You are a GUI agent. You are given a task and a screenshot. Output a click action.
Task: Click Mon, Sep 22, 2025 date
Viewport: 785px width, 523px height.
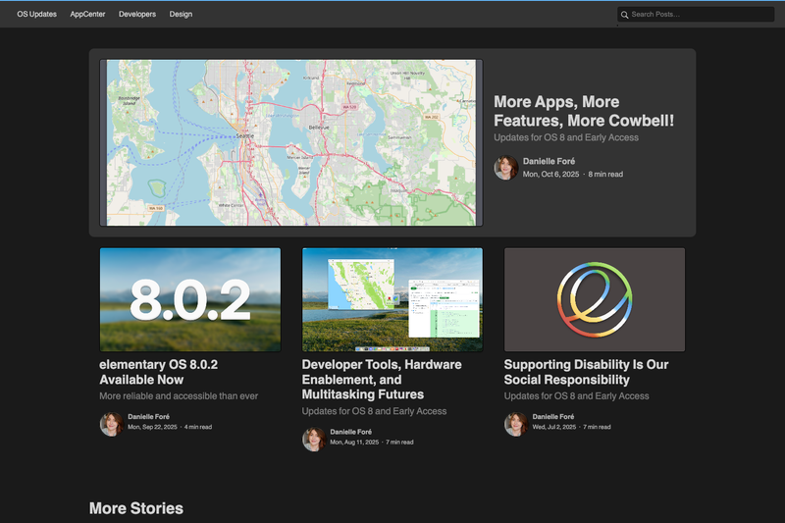tap(152, 427)
